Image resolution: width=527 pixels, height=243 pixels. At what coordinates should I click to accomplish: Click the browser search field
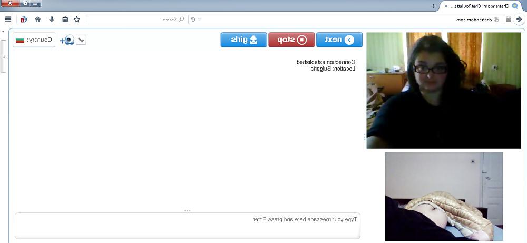click(x=135, y=20)
